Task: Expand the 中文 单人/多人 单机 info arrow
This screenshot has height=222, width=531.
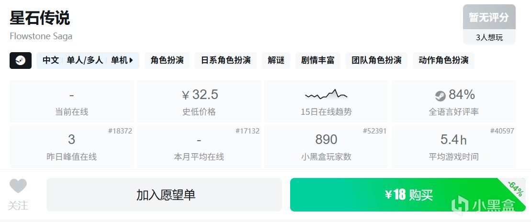Action: [x=131, y=61]
